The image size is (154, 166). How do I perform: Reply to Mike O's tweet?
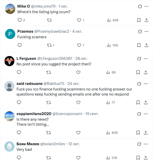(20, 20)
